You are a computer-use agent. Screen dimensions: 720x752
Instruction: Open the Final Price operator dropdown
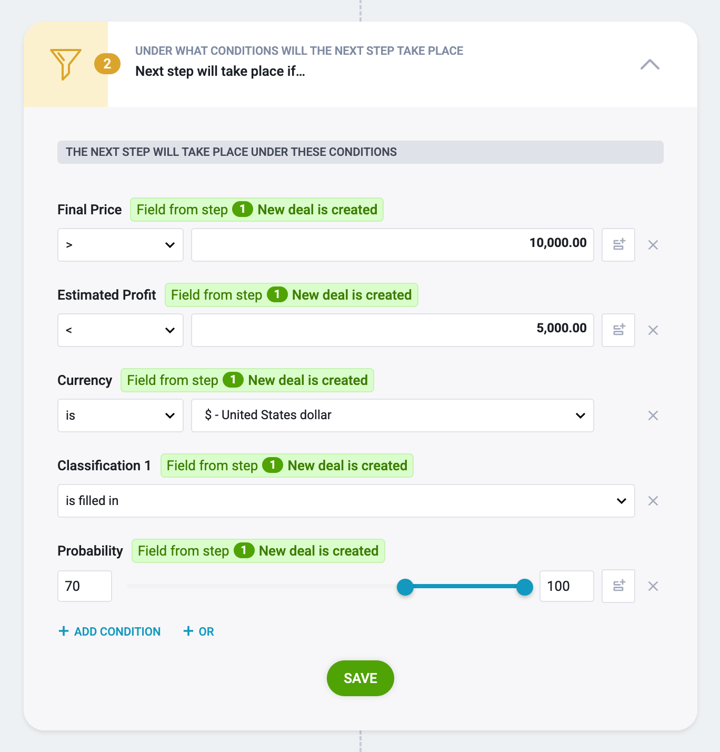coord(121,245)
